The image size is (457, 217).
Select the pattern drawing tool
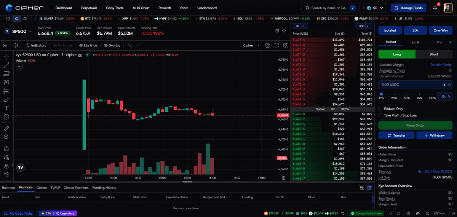pyautogui.click(x=6, y=82)
